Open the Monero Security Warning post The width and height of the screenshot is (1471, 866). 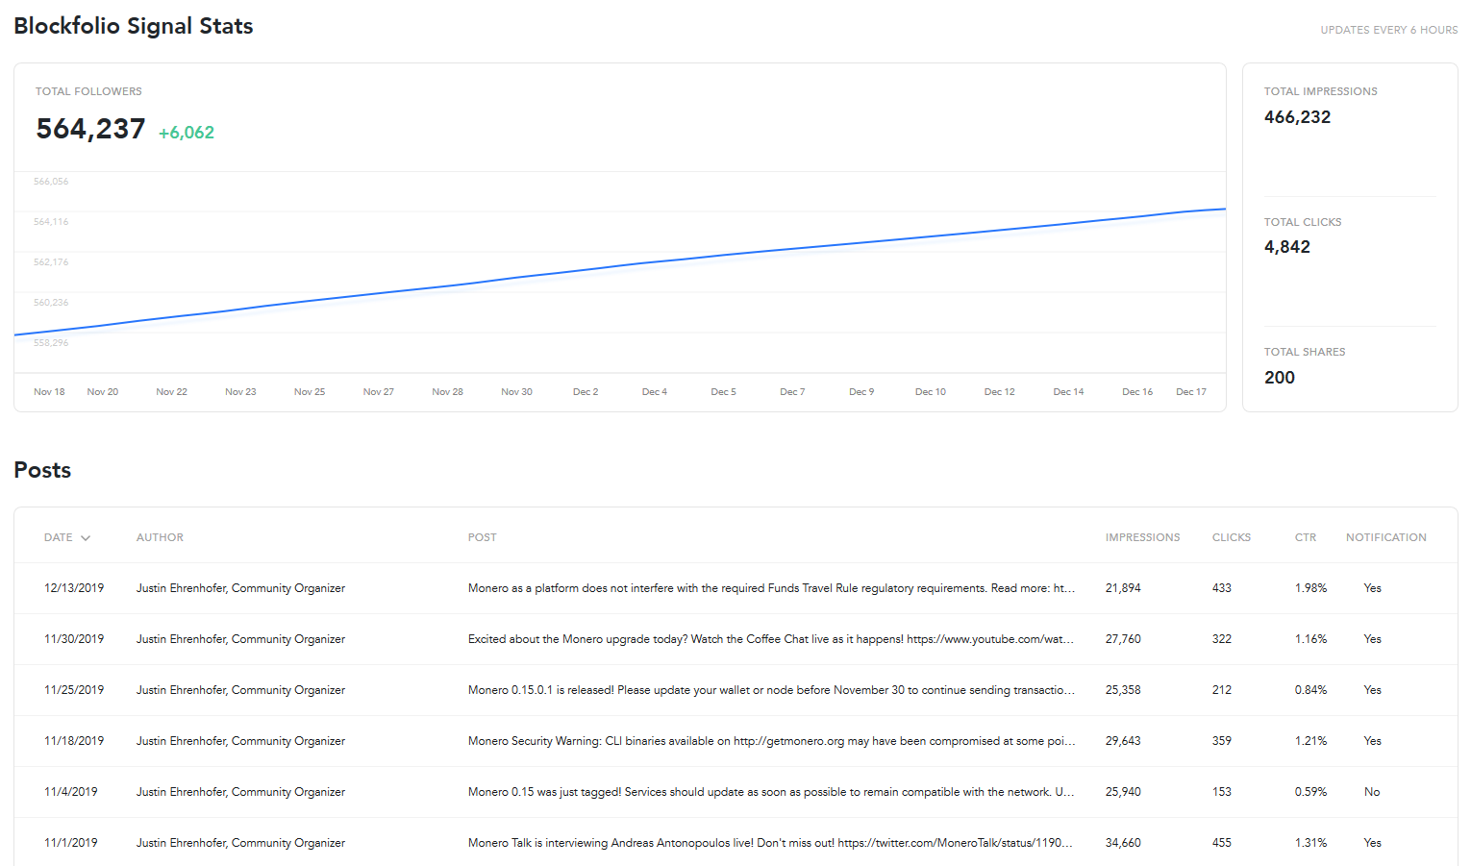pyautogui.click(x=770, y=741)
